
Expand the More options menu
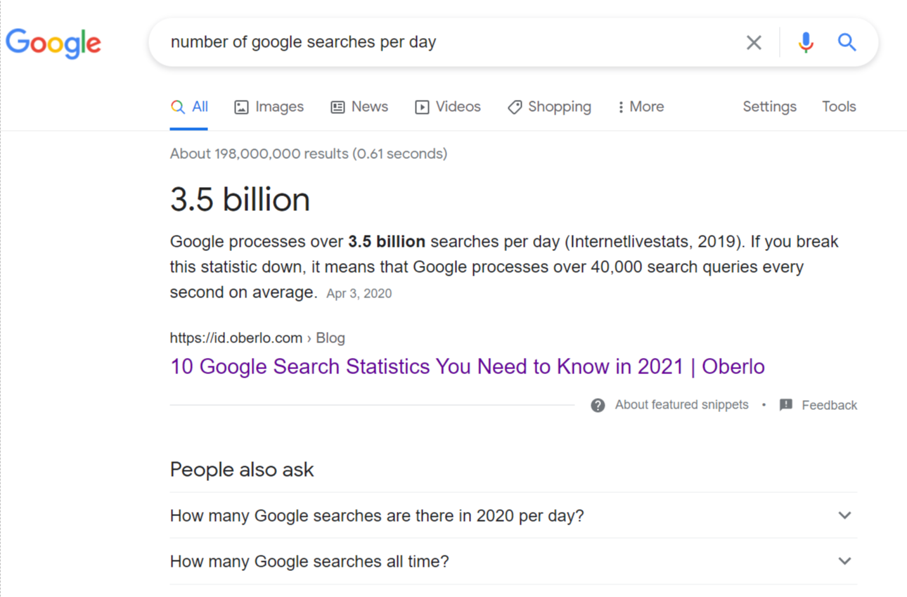pos(641,107)
